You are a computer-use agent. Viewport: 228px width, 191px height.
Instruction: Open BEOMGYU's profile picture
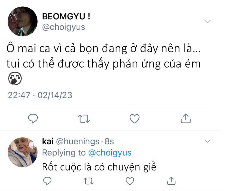point(22,21)
